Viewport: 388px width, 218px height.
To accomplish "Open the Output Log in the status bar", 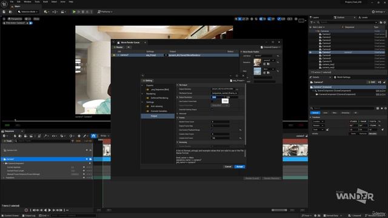I will click(28, 216).
